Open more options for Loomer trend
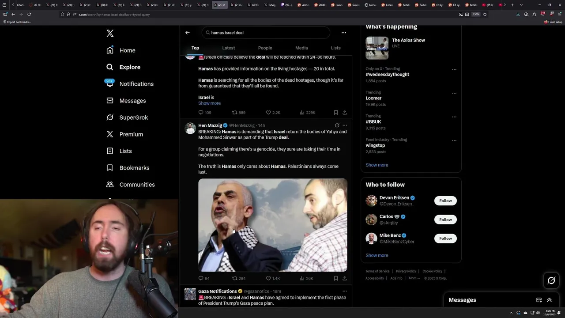This screenshot has width=565, height=318. (454, 93)
